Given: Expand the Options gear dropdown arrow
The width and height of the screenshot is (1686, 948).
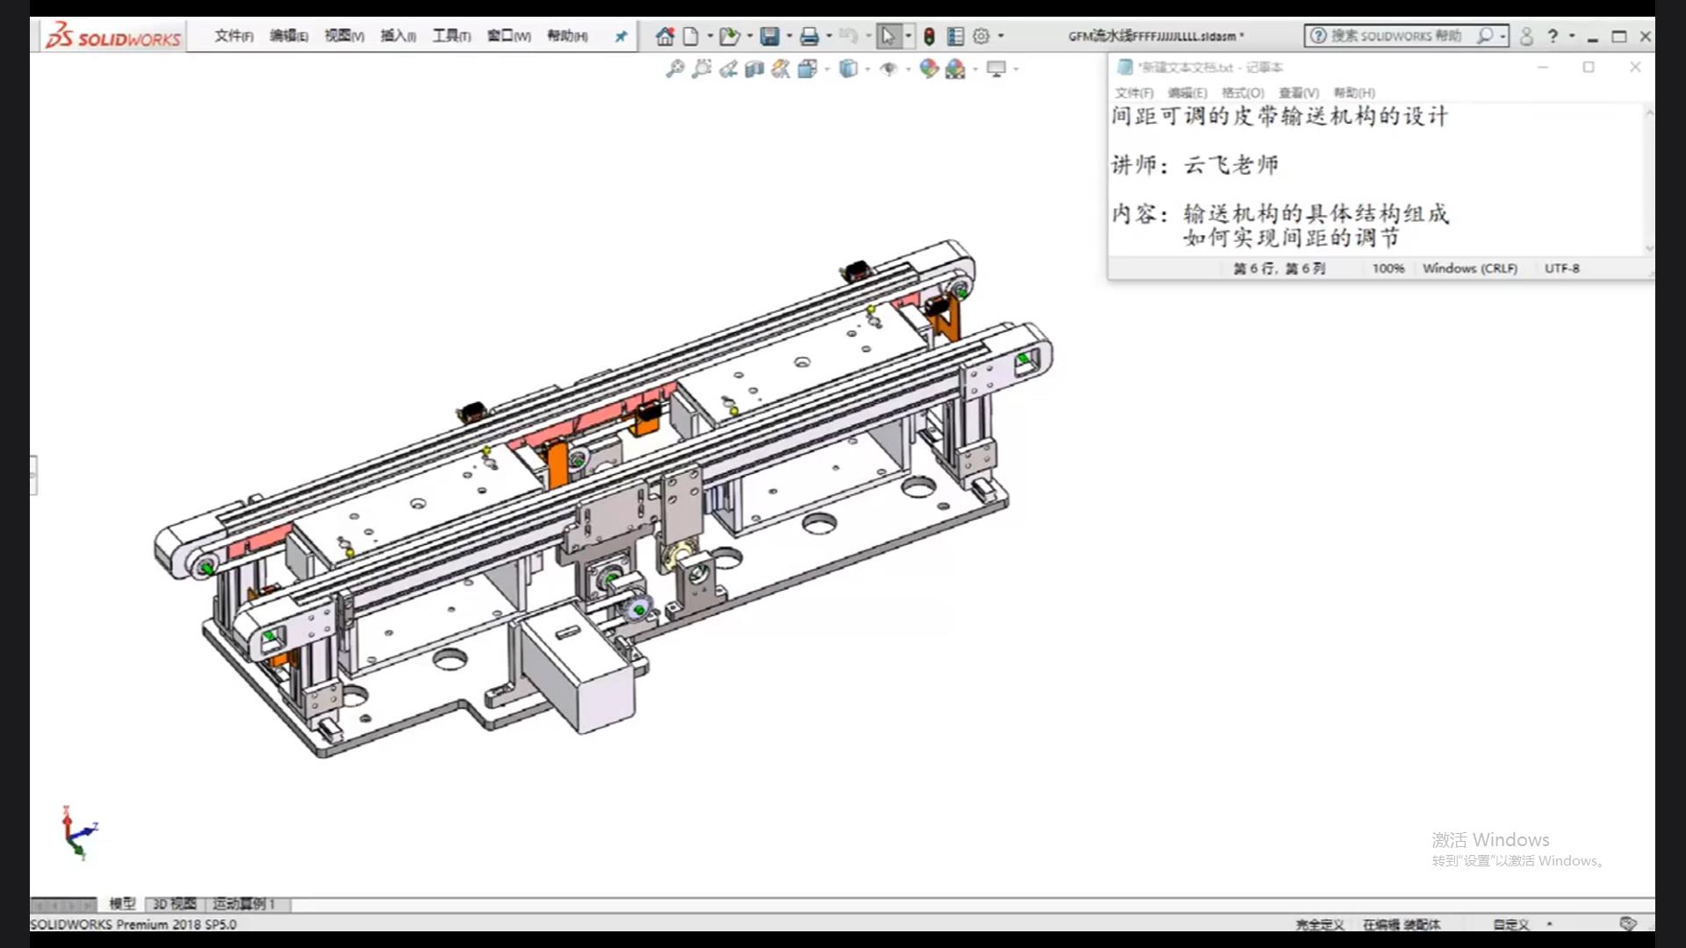Looking at the screenshot, I should pos(1000,36).
